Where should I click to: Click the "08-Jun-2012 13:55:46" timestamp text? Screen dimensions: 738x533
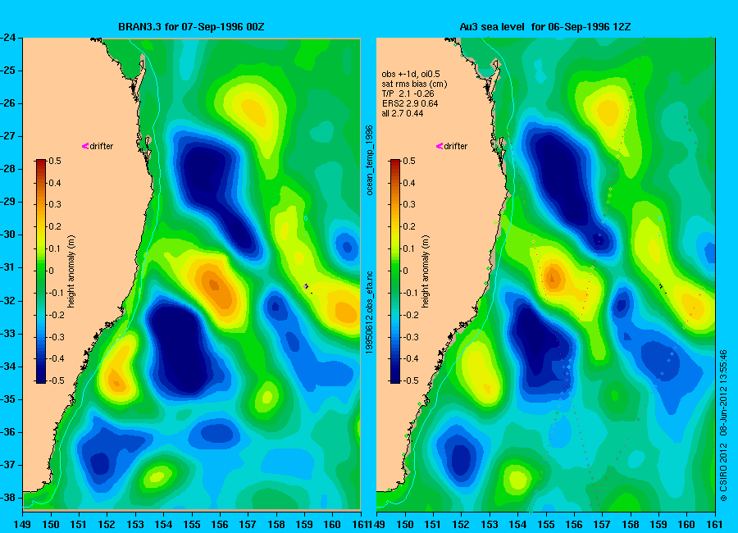coord(723,394)
